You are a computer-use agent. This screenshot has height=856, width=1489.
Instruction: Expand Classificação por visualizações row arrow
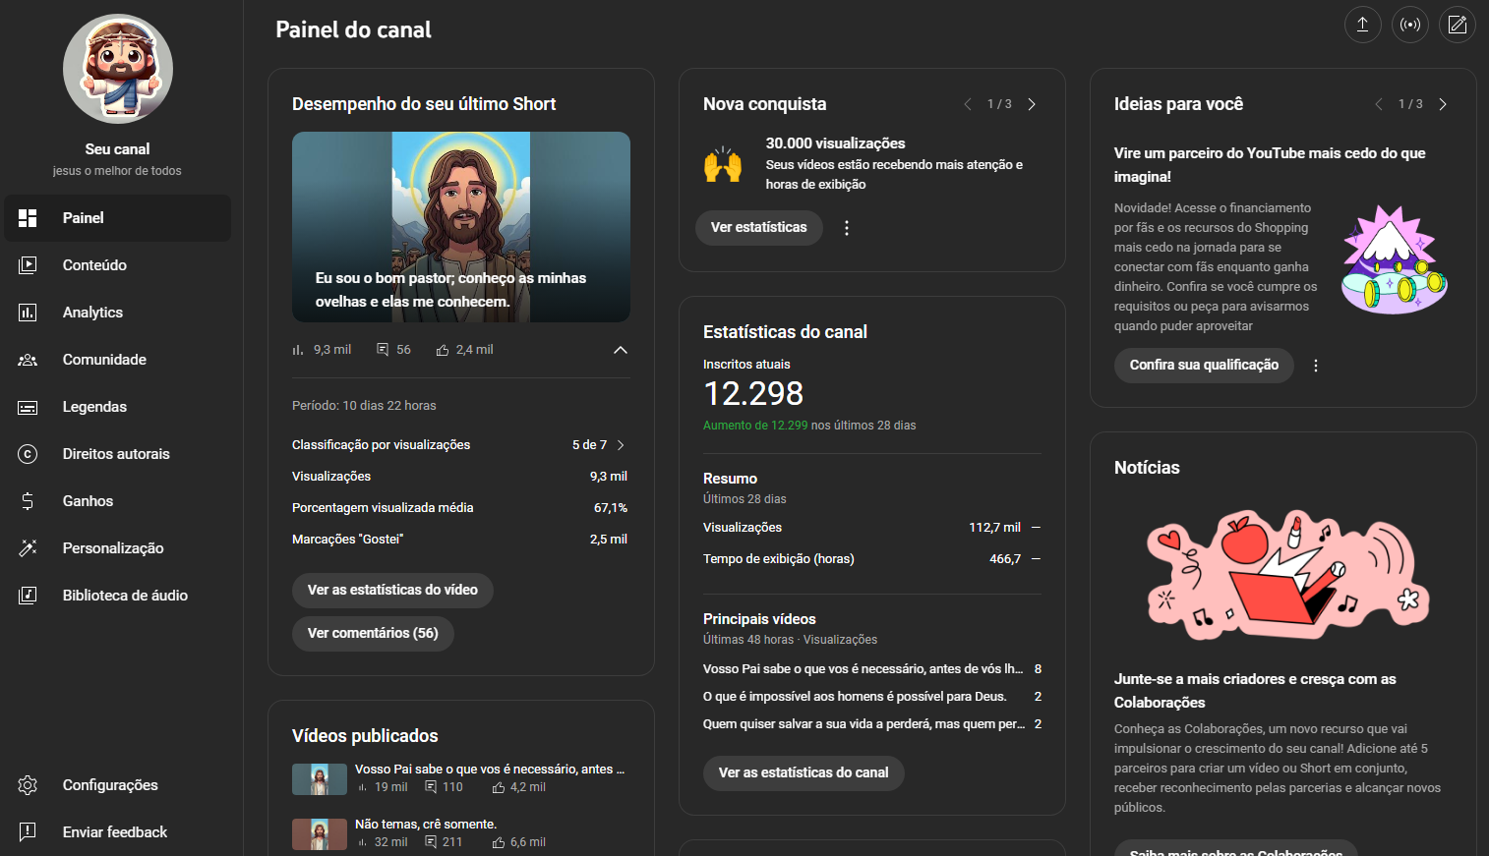[x=620, y=445]
